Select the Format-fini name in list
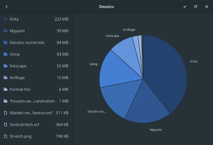This screenshot has height=145, width=213. coord(20,89)
